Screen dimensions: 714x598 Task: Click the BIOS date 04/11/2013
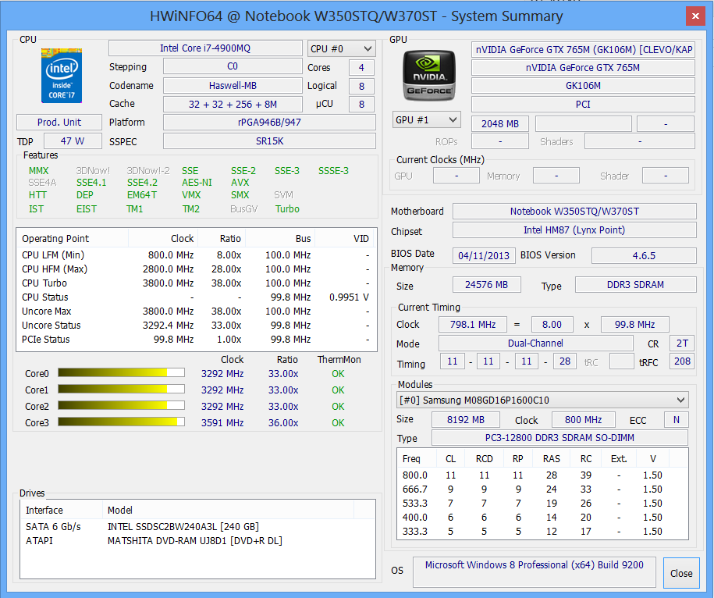[484, 255]
